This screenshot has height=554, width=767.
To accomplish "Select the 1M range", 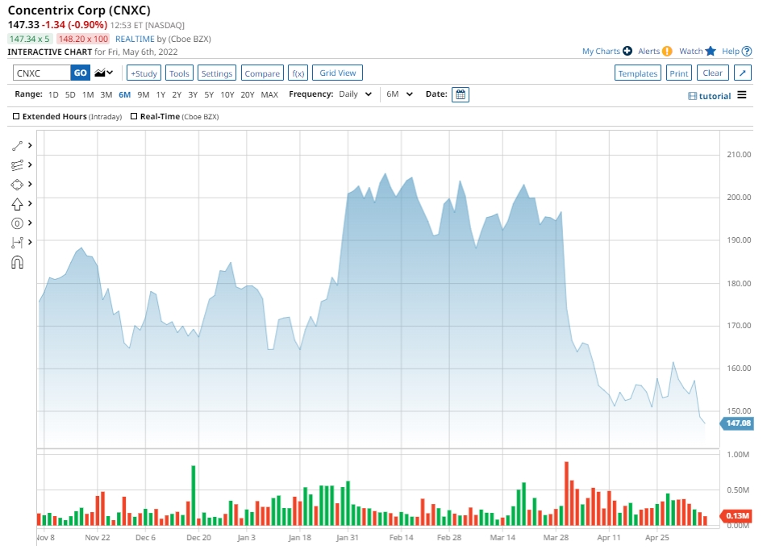I will pos(88,94).
